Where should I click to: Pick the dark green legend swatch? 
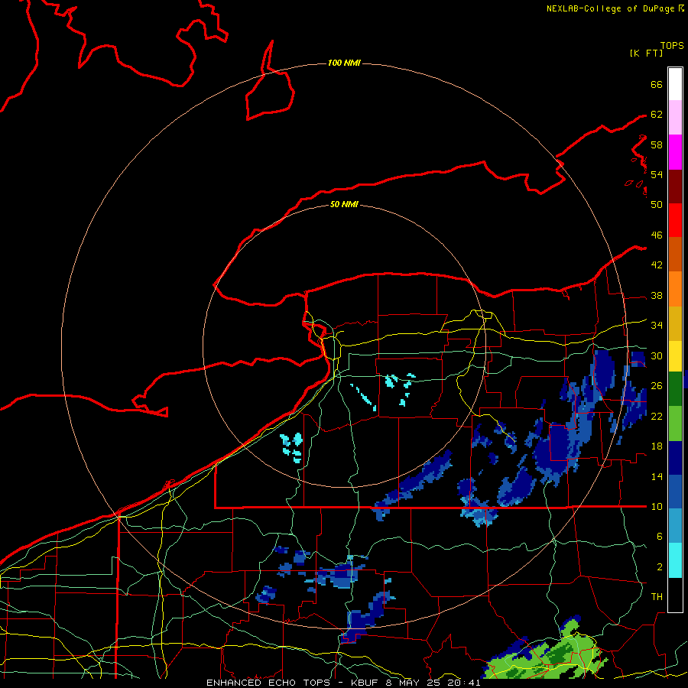675,388
